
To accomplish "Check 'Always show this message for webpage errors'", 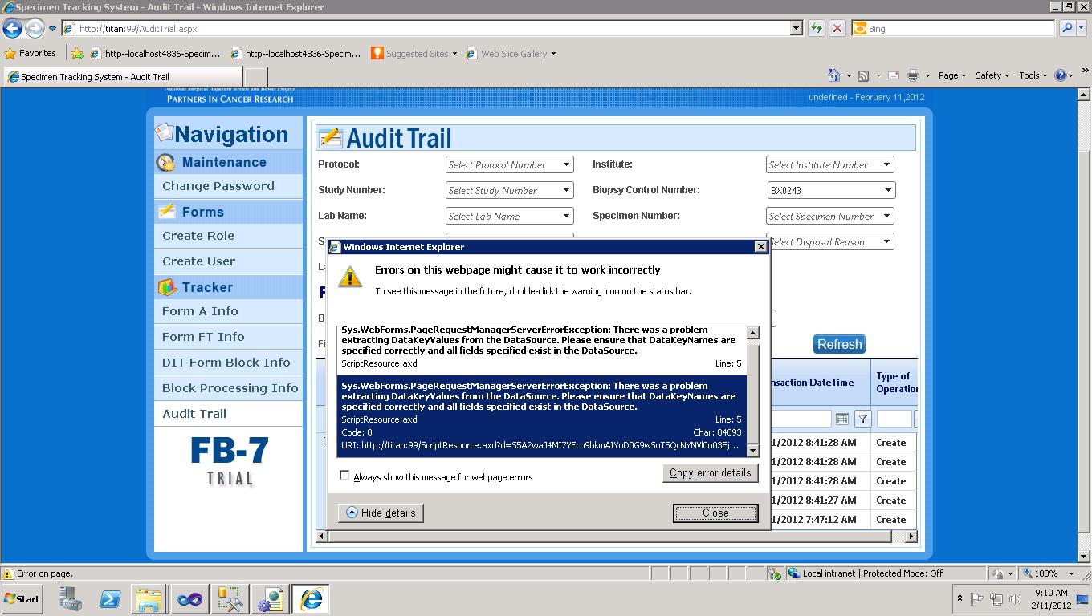I will [344, 476].
